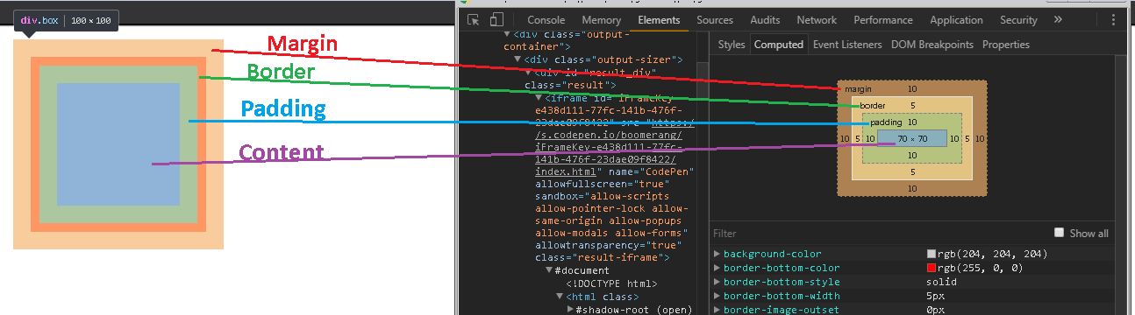The image size is (1135, 315).
Task: Open the Security tab
Action: pos(1018,20)
